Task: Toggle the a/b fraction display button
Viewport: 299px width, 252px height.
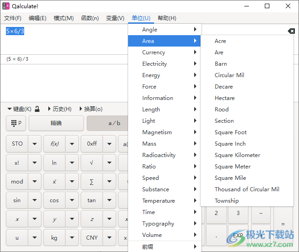Action: (108, 123)
